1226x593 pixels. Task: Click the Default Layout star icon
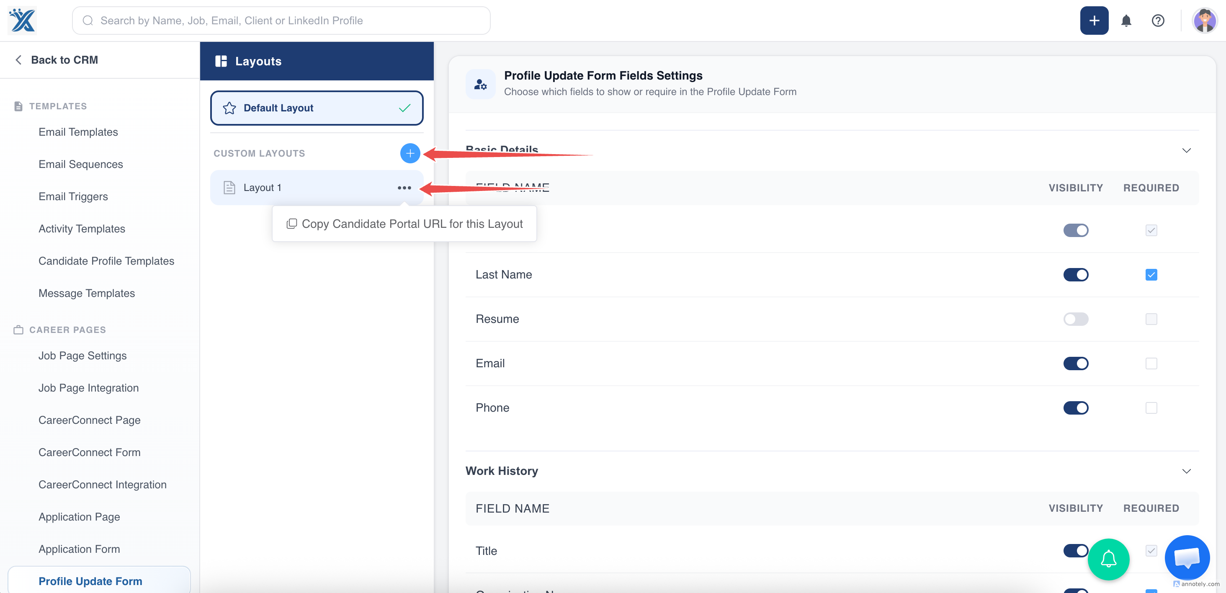(x=229, y=108)
